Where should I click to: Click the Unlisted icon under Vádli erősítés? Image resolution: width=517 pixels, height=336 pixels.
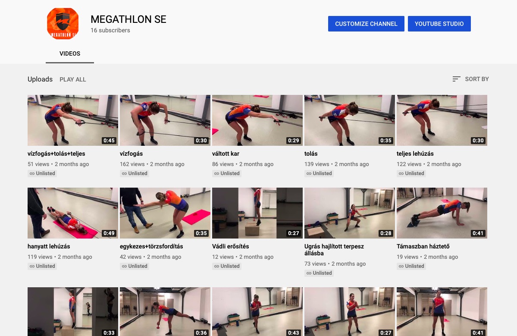(216, 266)
